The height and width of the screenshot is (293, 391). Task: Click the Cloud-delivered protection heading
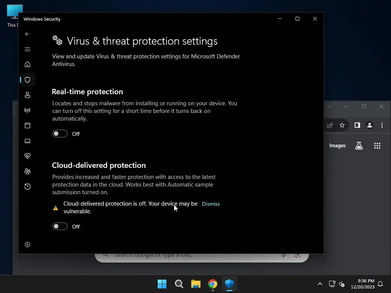click(99, 165)
